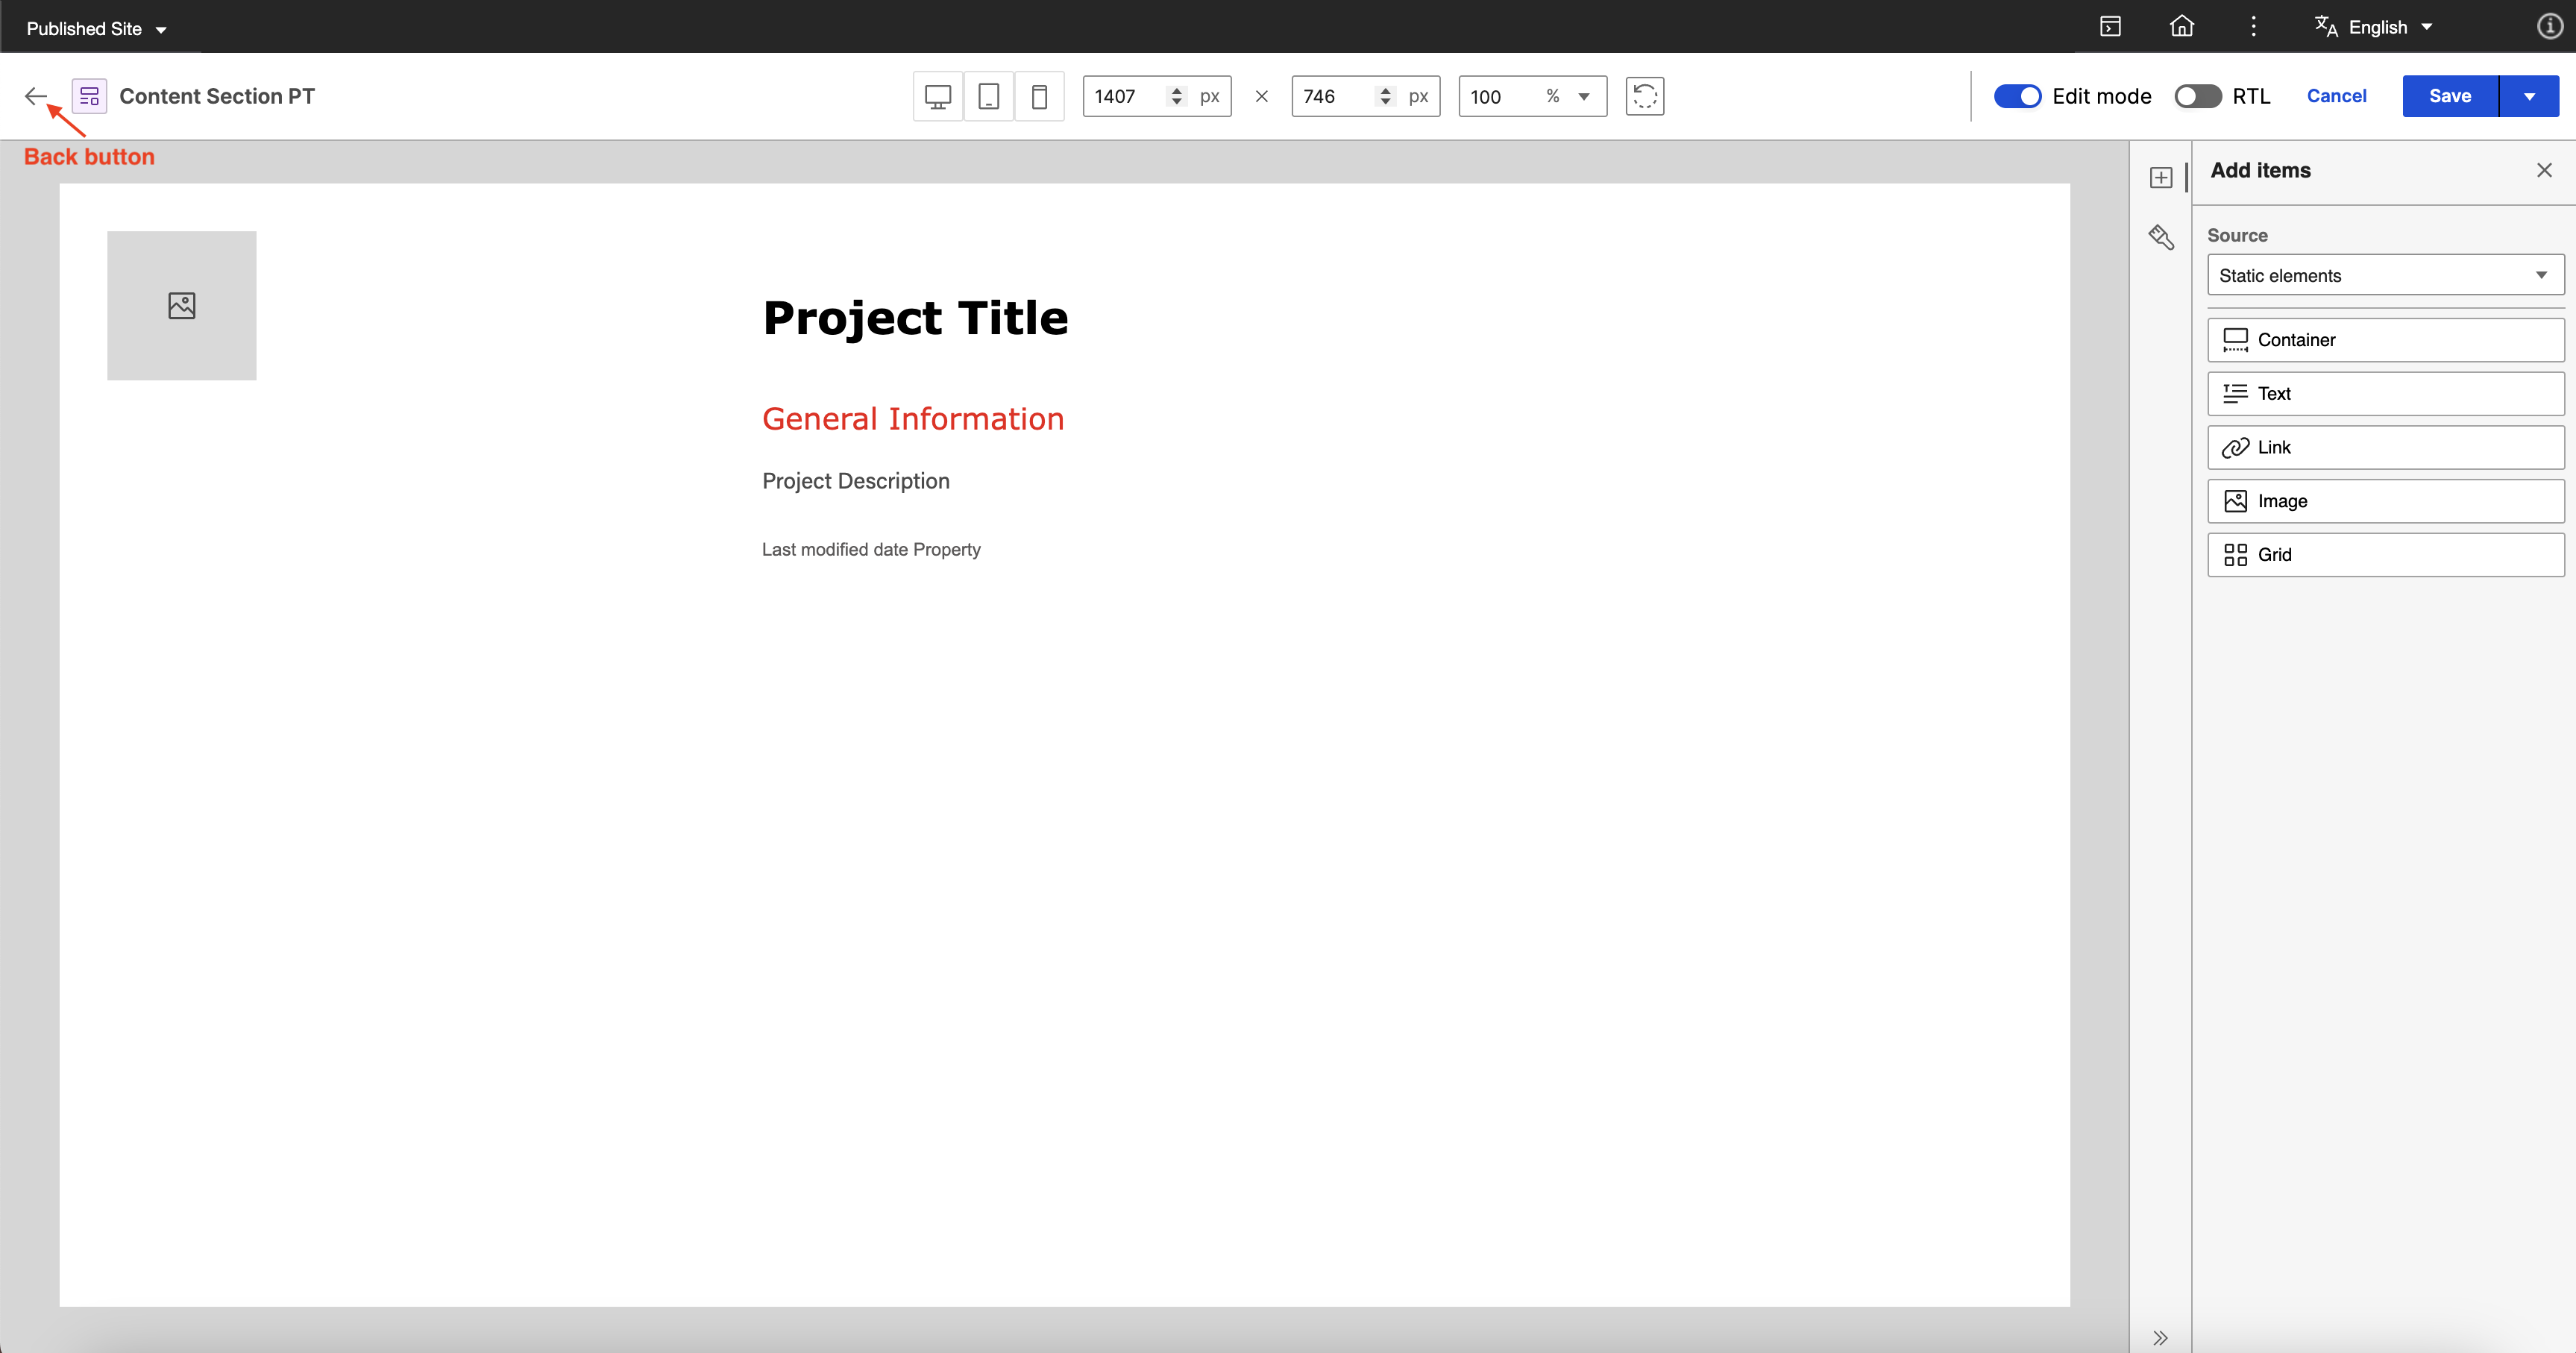Click the rotate viewport icon

point(1644,96)
